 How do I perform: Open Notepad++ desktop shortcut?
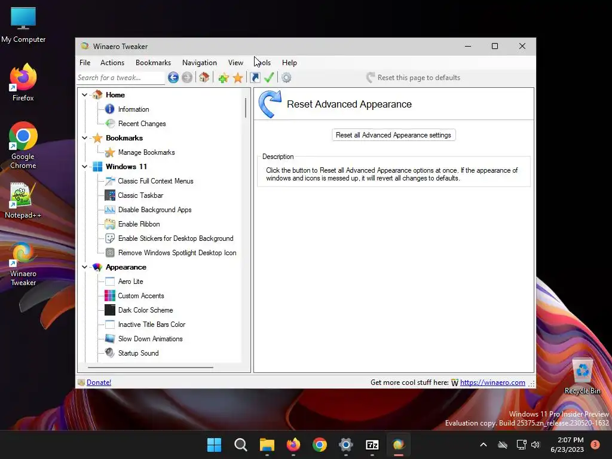click(x=23, y=201)
